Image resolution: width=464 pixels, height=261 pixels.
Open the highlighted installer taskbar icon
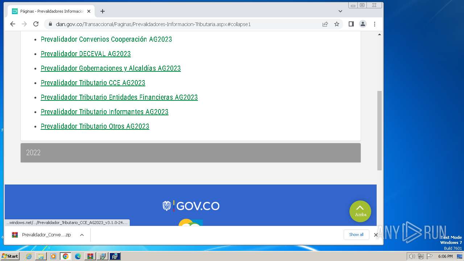tap(115, 256)
